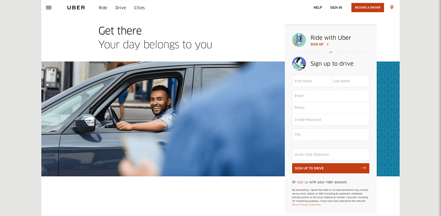The width and height of the screenshot is (441, 216).
Task: Open the Drive menu item
Action: coord(120,7)
